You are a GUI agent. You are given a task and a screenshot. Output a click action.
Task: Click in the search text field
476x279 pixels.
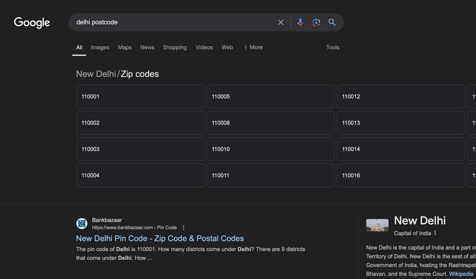tap(171, 22)
